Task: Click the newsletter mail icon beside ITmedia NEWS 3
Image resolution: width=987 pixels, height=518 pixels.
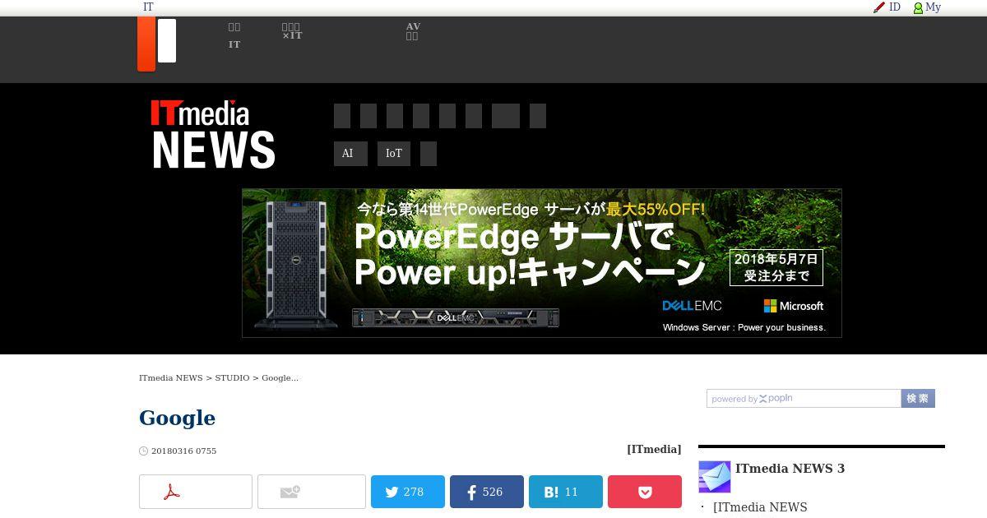Action: tap(715, 477)
